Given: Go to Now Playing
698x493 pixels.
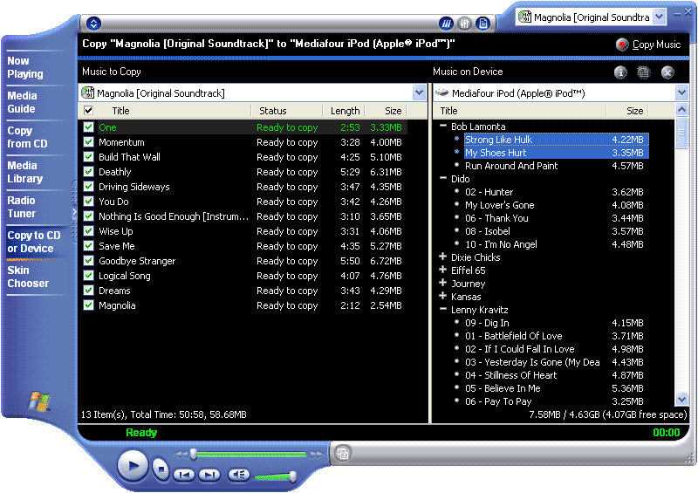Looking at the screenshot, I should point(25,67).
